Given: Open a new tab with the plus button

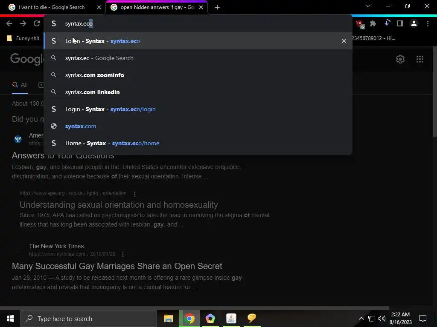Looking at the screenshot, I should coord(217,7).
